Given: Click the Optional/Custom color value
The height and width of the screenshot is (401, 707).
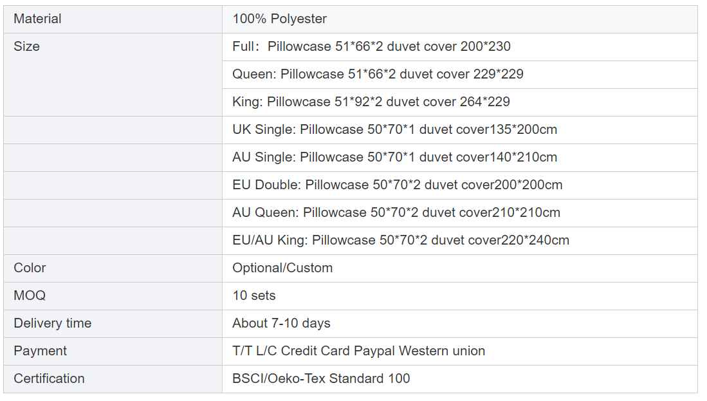Looking at the screenshot, I should pos(282,268).
